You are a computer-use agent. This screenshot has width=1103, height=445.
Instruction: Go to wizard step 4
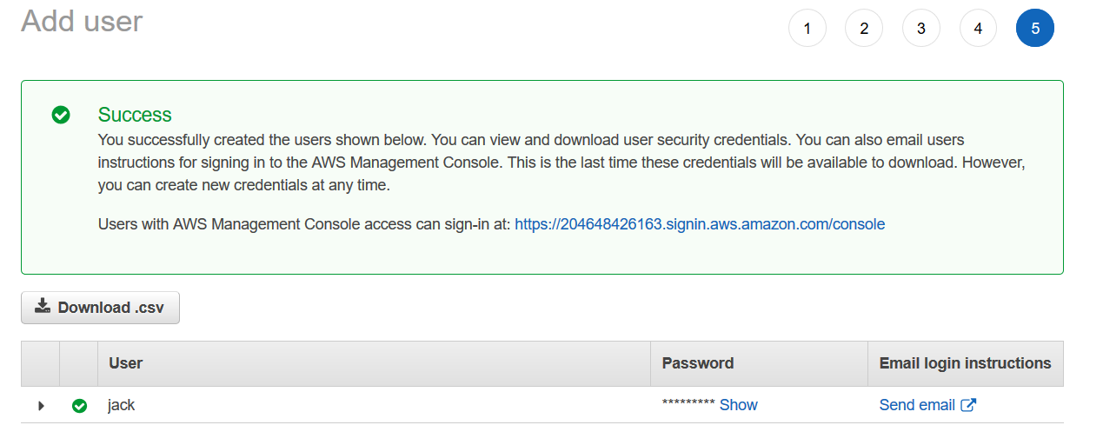coord(978,29)
